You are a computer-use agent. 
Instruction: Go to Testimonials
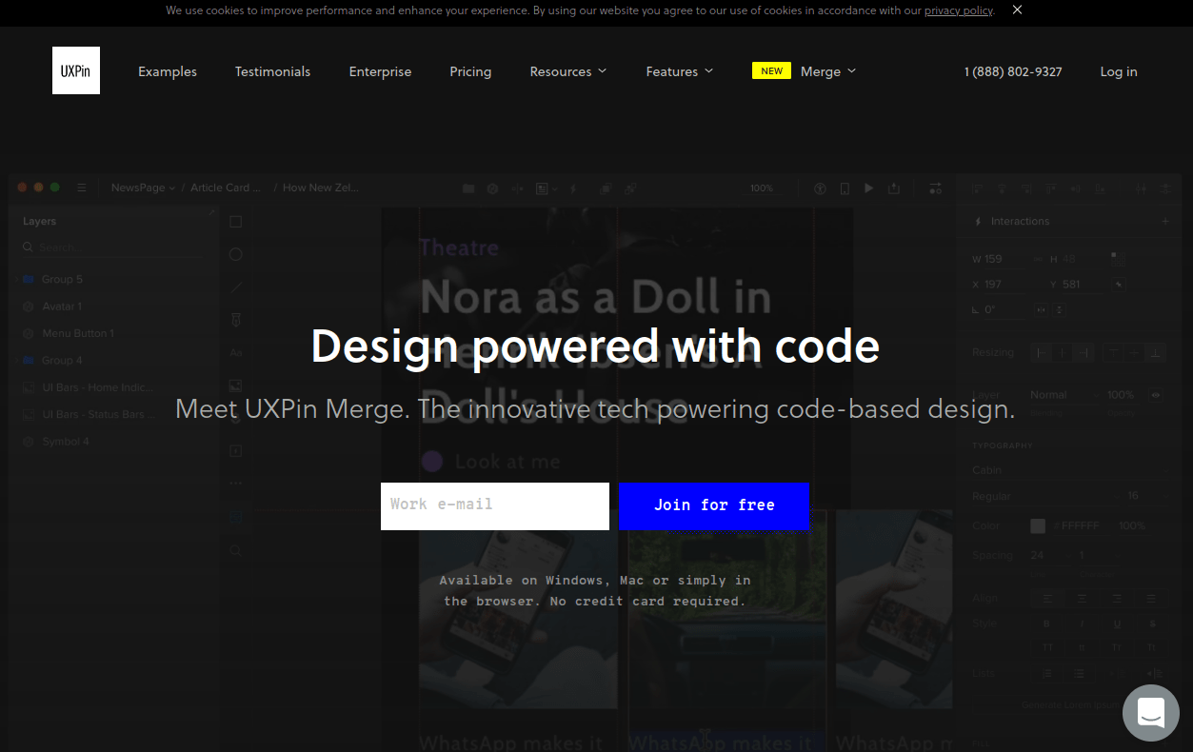pyautogui.click(x=272, y=71)
